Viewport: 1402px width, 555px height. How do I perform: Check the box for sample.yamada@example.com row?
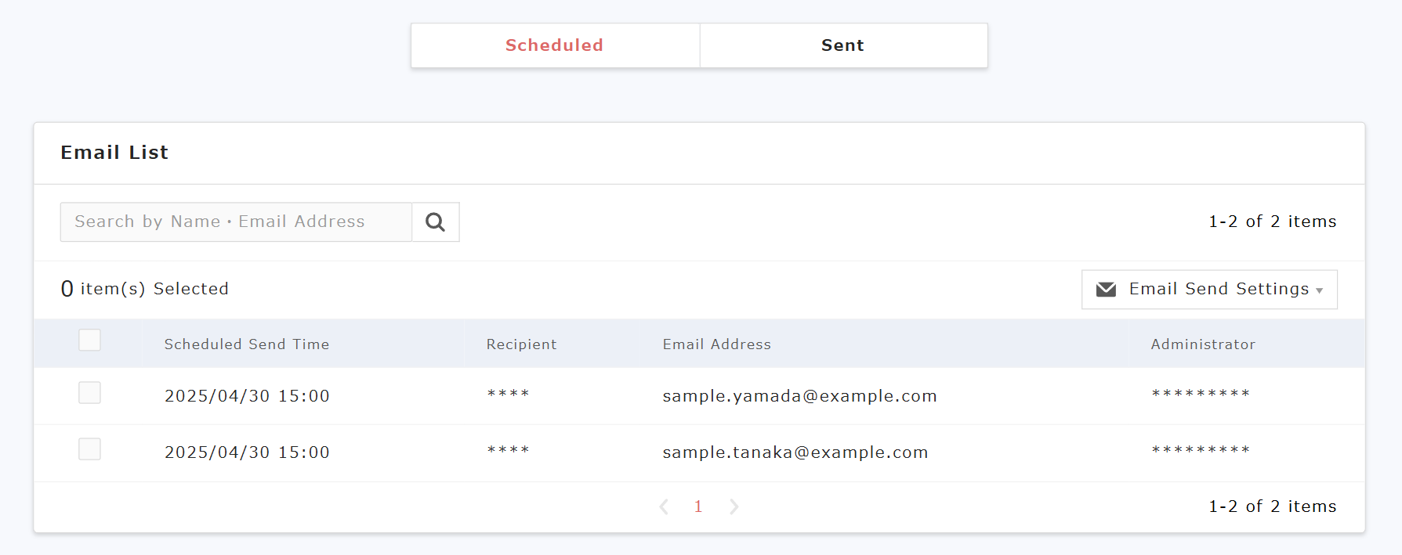pos(89,393)
